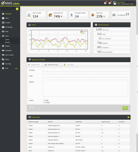Open the Layouts submenu item
The image size is (138, 152).
point(7,40)
